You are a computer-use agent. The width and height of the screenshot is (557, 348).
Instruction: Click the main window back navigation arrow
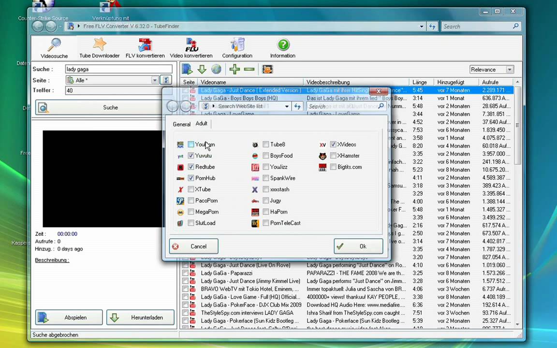point(38,26)
